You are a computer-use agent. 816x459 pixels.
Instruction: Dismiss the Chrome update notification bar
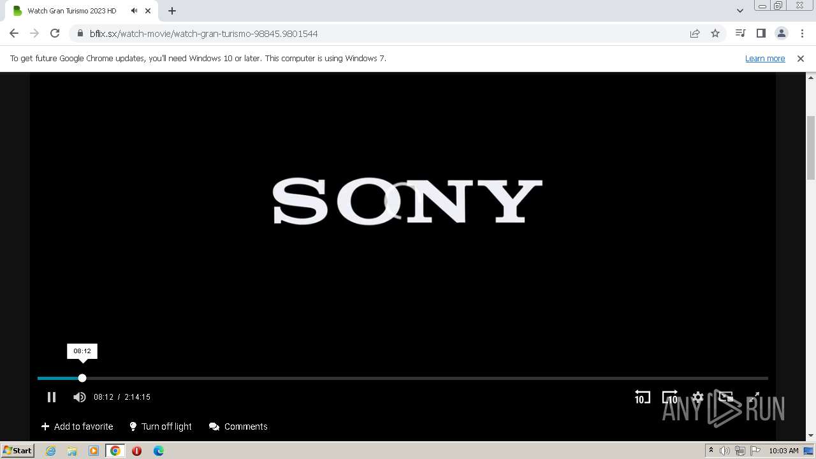(x=801, y=58)
